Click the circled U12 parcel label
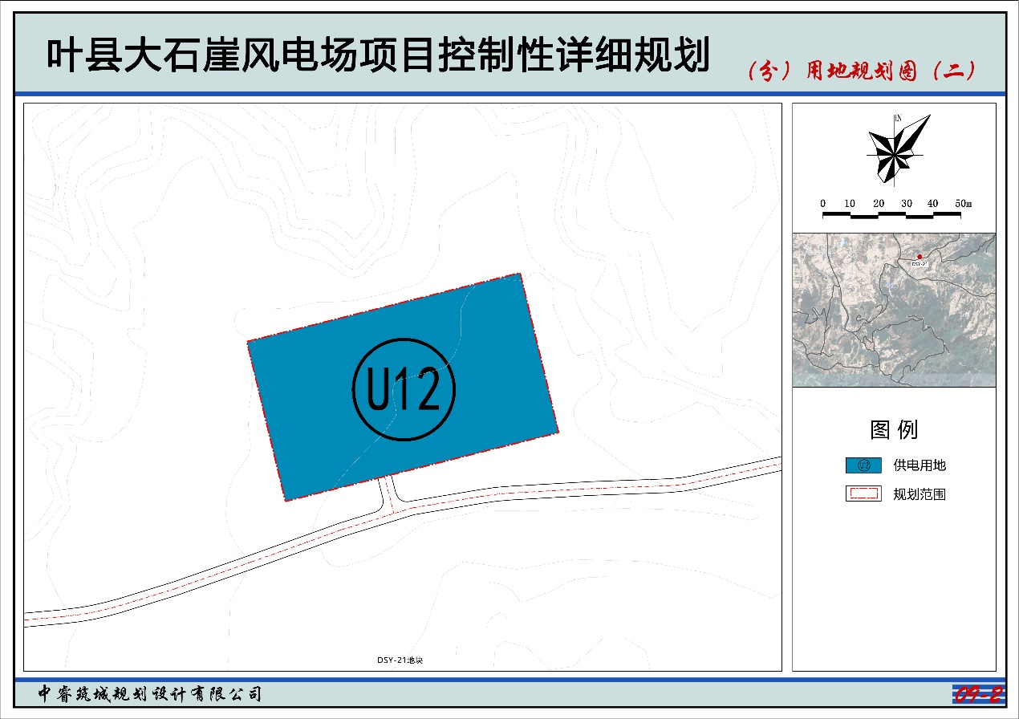Viewport: 1019px width, 719px height. [x=404, y=391]
